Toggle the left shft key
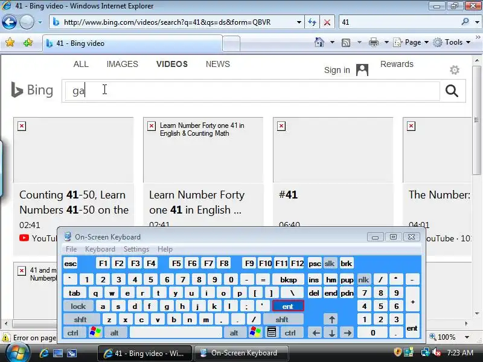The width and height of the screenshot is (483, 362). [81, 320]
